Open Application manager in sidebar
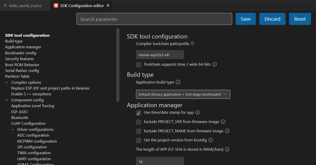This screenshot has width=316, height=165. tap(23, 47)
